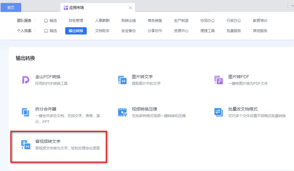Click the 金山PDF转换 title
This screenshot has height=171, width=294.
[x=48, y=77]
